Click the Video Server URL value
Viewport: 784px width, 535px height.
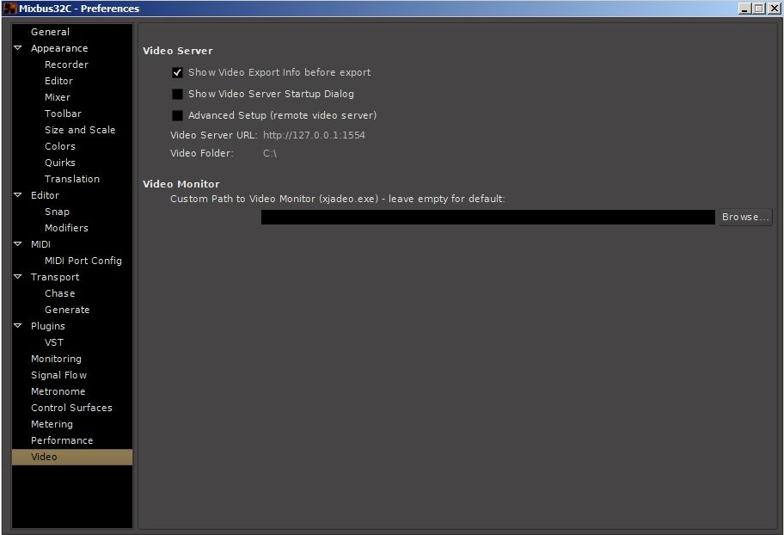(x=314, y=135)
